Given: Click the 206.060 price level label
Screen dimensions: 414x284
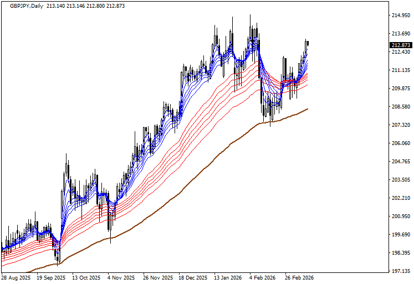Looking at the screenshot, I should point(400,143).
